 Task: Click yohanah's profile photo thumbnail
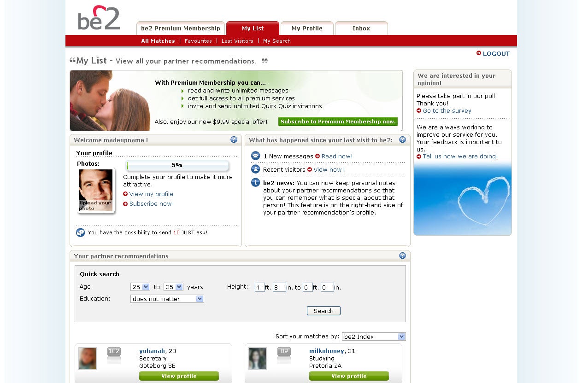point(88,359)
